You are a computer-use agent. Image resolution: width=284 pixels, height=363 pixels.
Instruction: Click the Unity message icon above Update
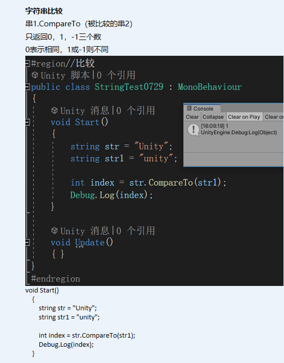point(54,231)
